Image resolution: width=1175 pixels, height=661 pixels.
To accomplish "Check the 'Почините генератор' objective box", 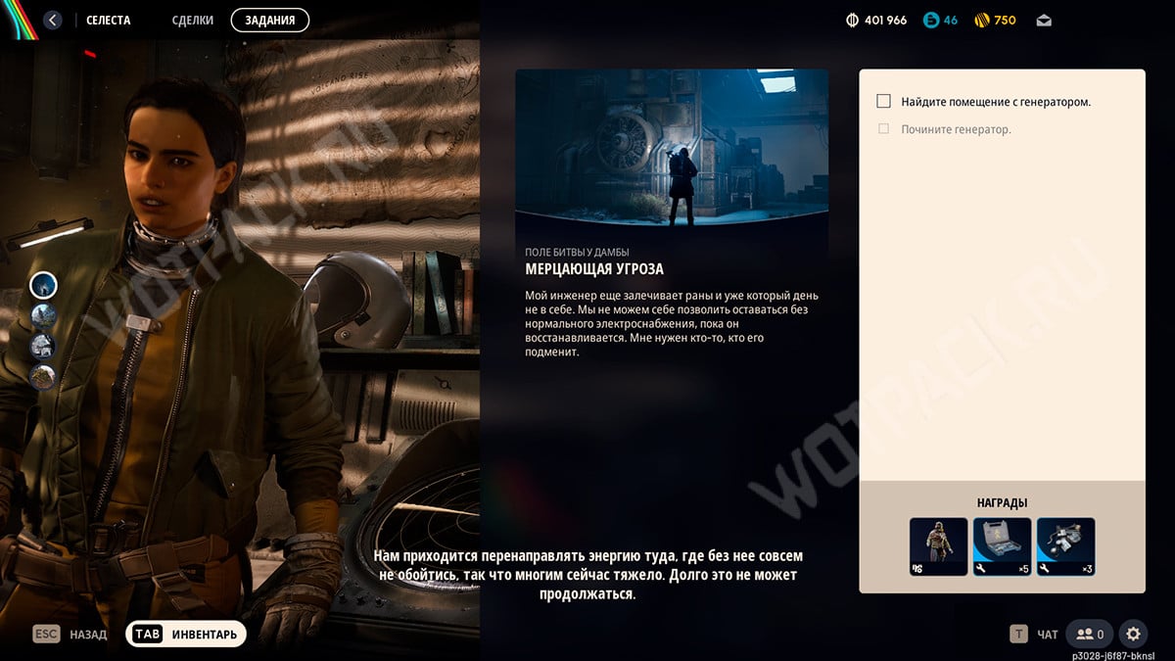I will click(884, 128).
